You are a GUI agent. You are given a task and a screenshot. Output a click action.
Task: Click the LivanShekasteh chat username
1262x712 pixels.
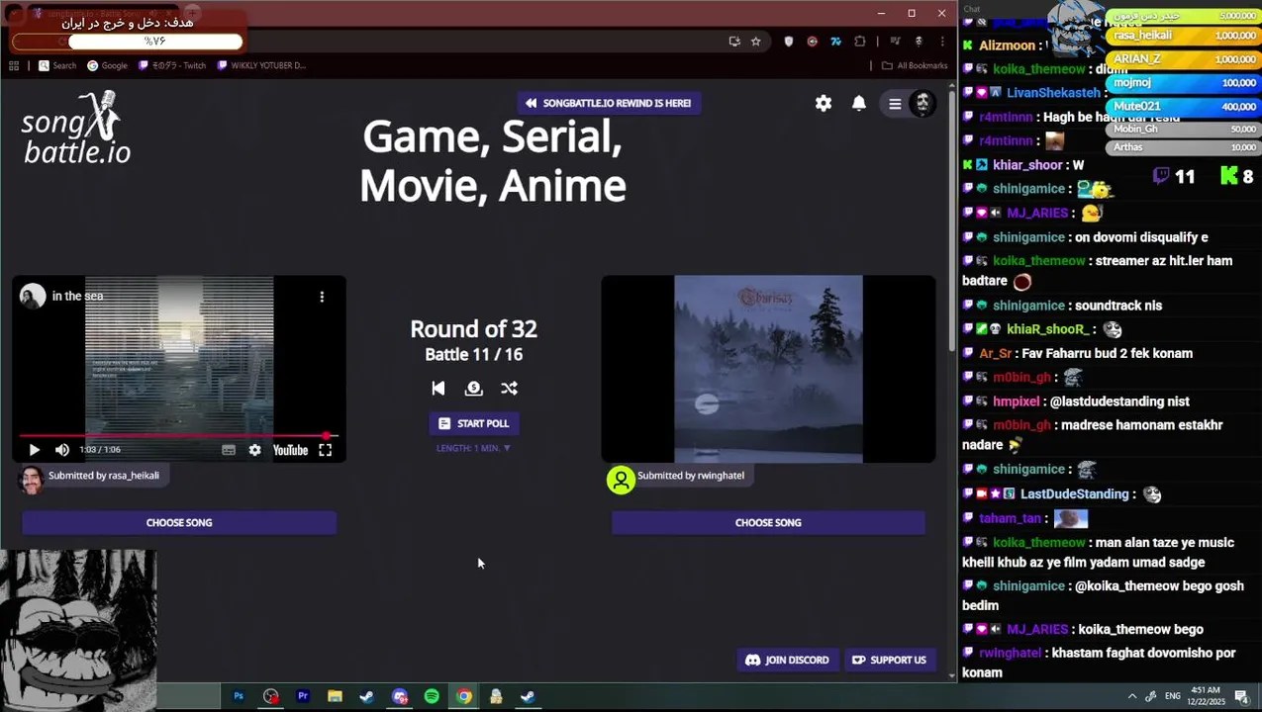(1053, 93)
